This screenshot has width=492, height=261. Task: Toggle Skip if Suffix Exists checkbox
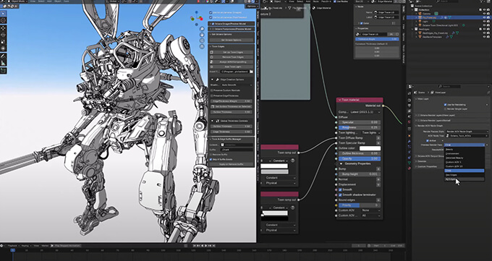point(211,159)
